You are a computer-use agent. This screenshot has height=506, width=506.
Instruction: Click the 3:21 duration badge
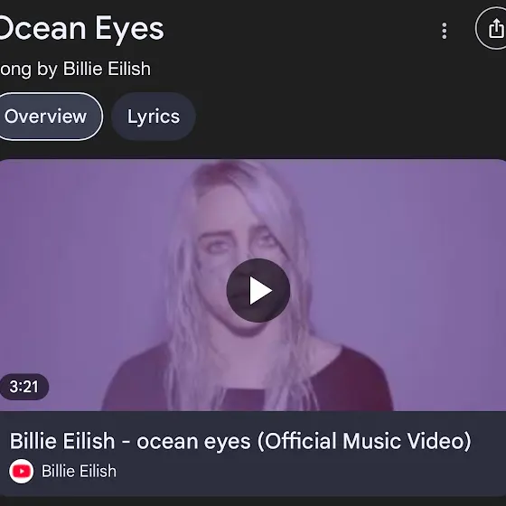point(24,387)
